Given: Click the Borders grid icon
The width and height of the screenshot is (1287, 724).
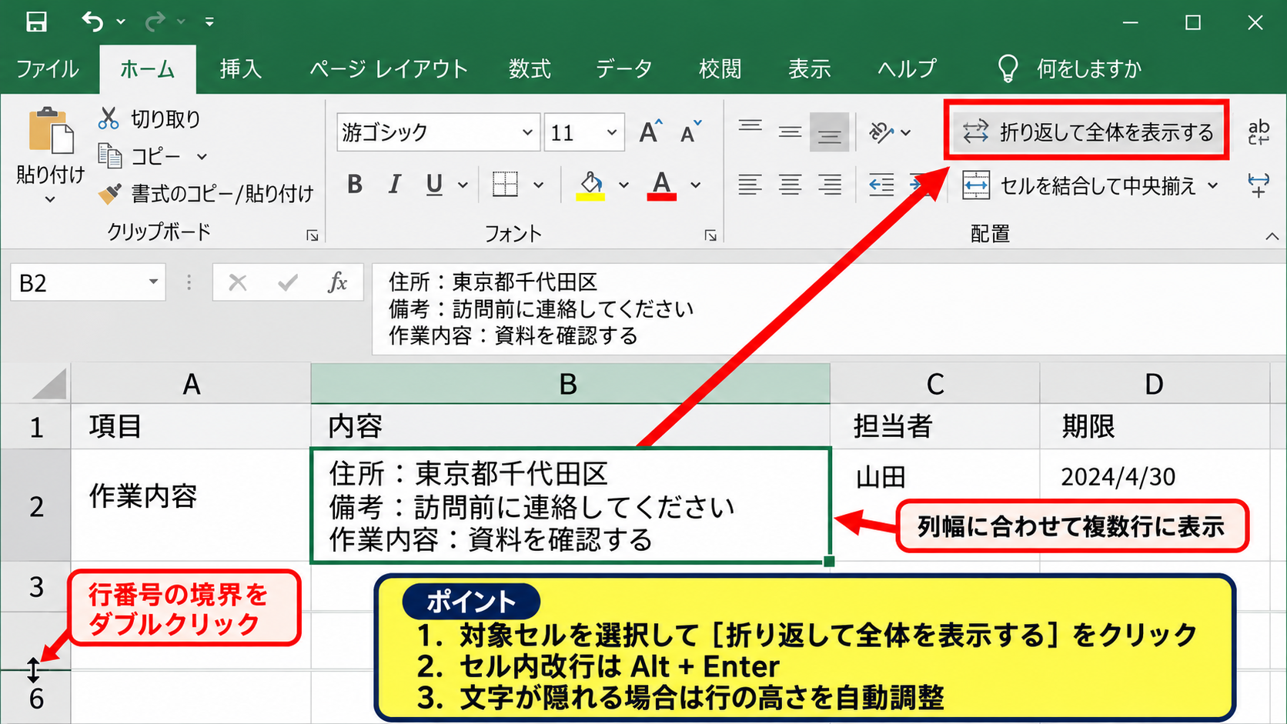Looking at the screenshot, I should tap(505, 185).
